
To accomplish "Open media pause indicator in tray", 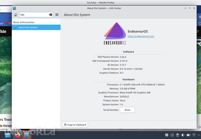I will click(172, 135).
